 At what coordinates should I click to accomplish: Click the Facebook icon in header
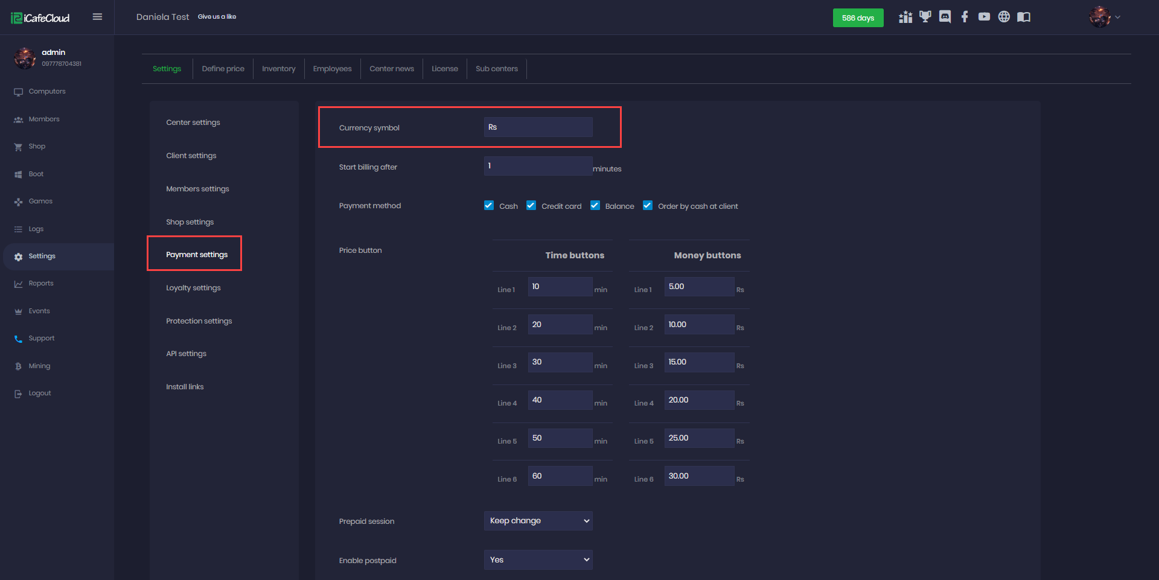coord(965,17)
